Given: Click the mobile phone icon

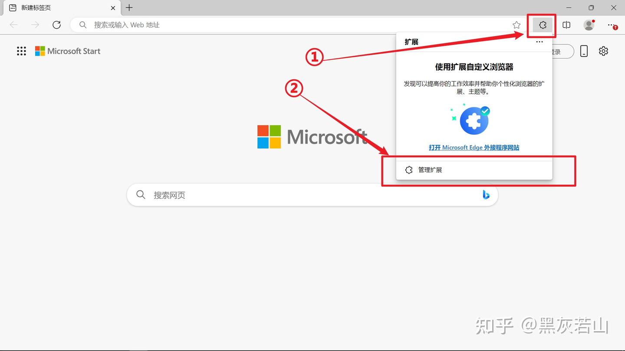Looking at the screenshot, I should click(584, 51).
